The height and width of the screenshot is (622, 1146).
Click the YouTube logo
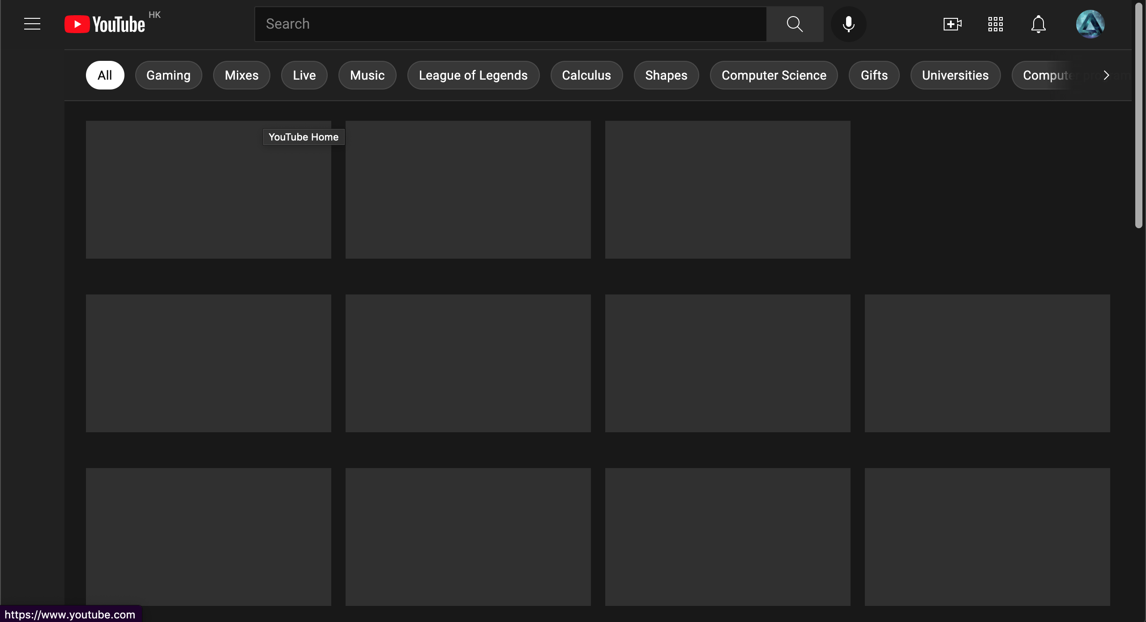[105, 24]
